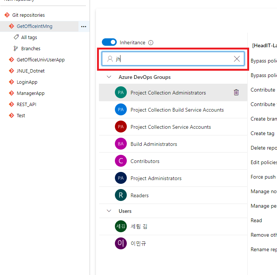Click Build Administrators BA avatar
277x275 pixels.
coord(121,144)
